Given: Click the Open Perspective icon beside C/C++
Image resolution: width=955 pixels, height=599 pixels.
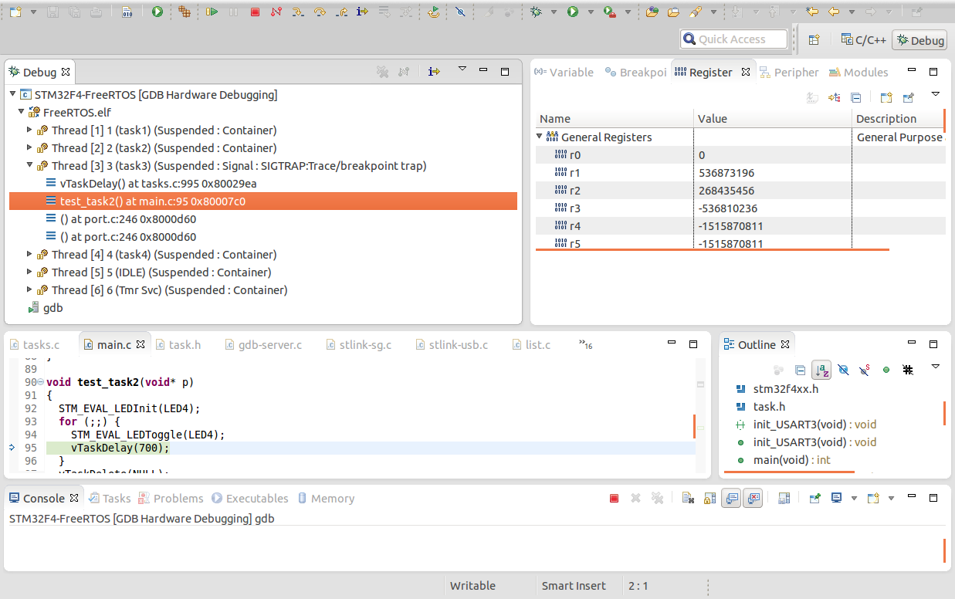Looking at the screenshot, I should pos(814,40).
